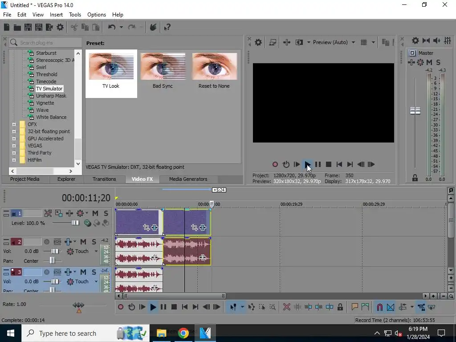The height and width of the screenshot is (342, 456).
Task: Open Event Pan/Crop on the first video clip
Action: [146, 228]
